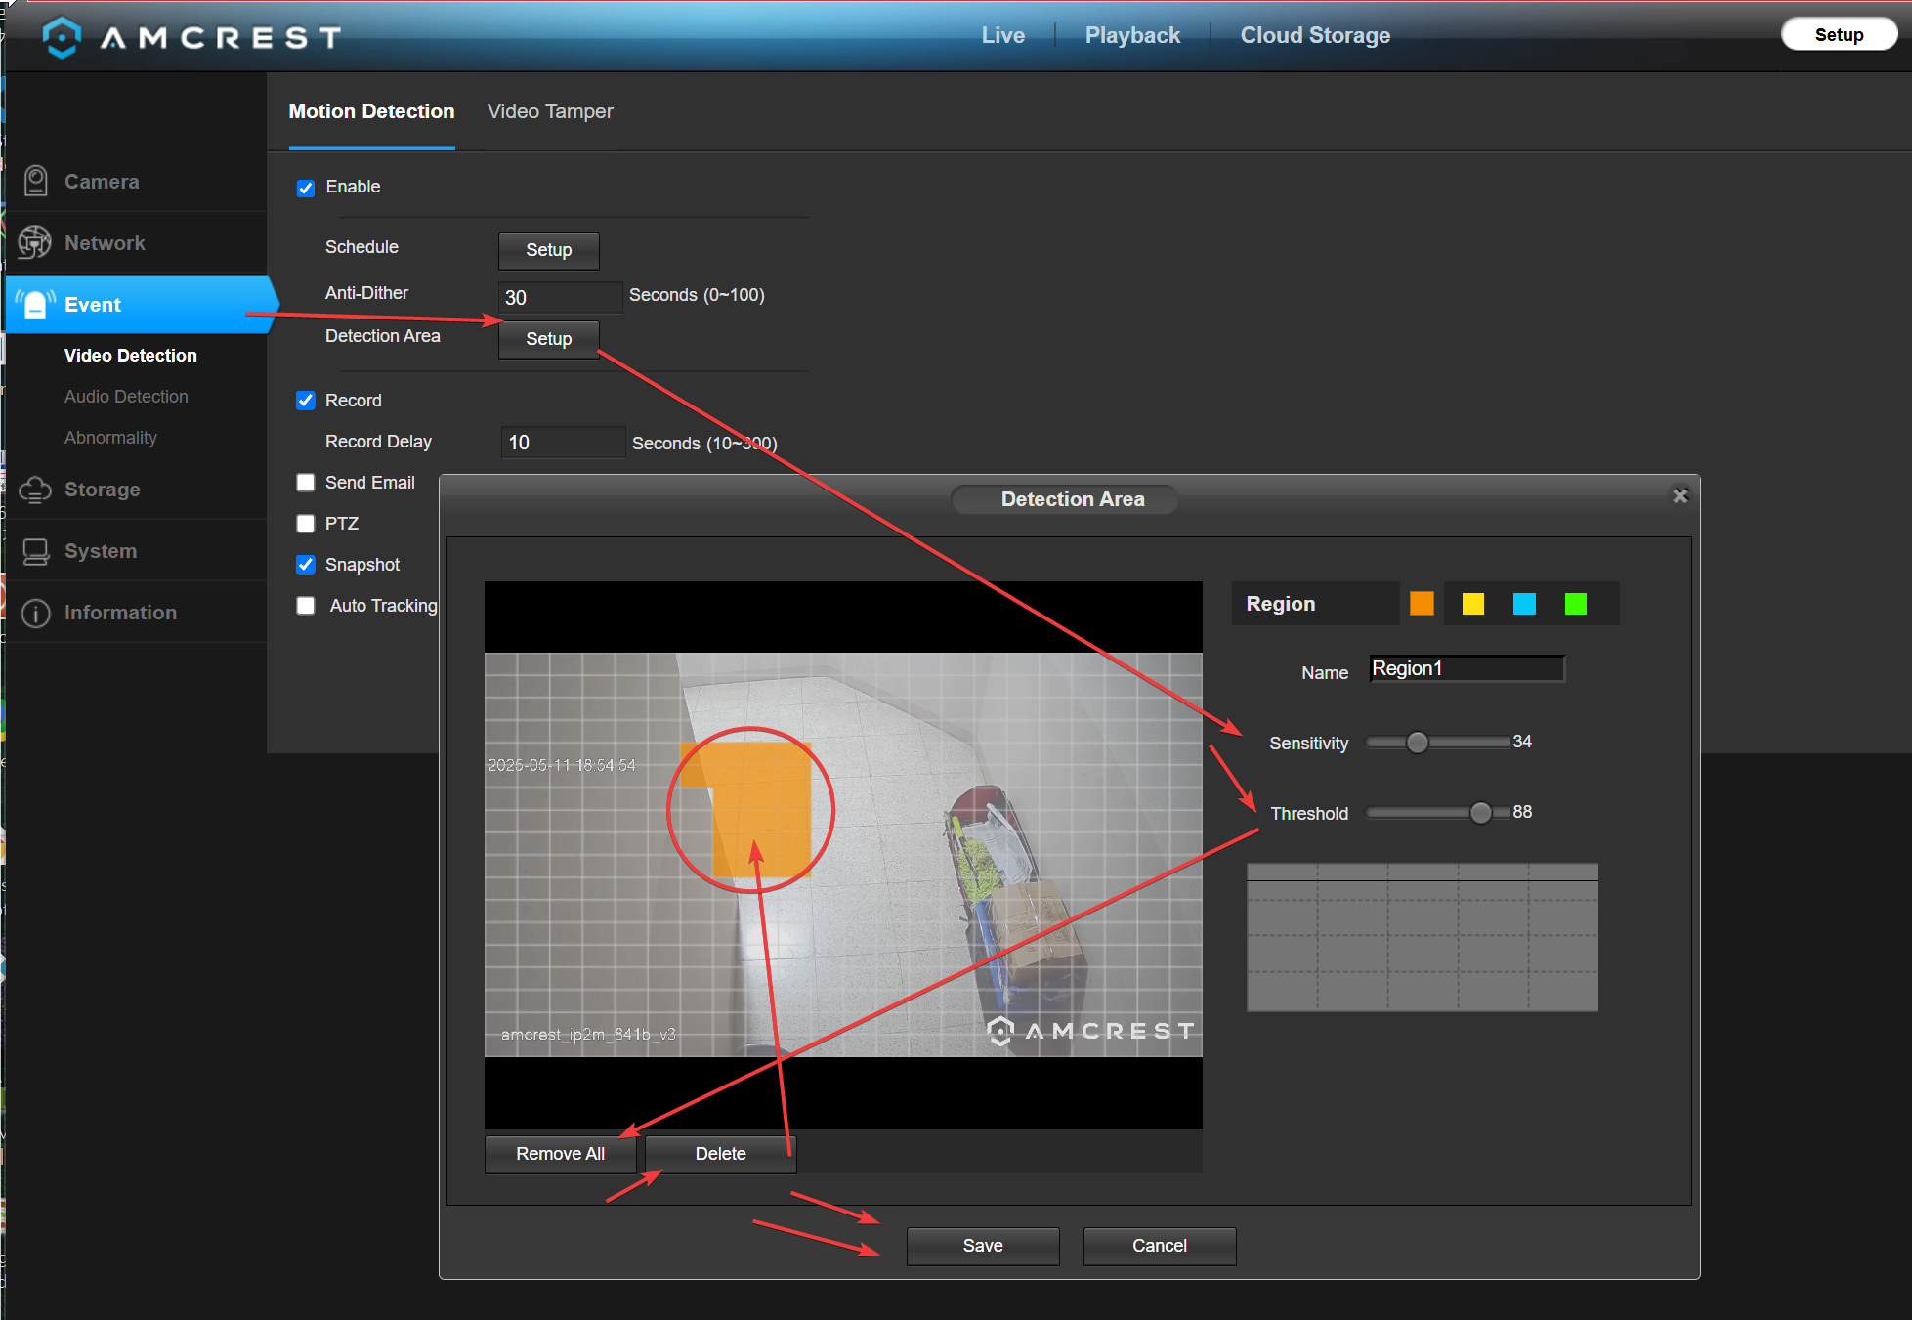1912x1320 pixels.
Task: Go to the Playback tab
Action: tap(1132, 35)
